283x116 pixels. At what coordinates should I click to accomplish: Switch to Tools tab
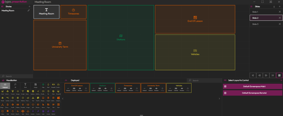coord(25,86)
